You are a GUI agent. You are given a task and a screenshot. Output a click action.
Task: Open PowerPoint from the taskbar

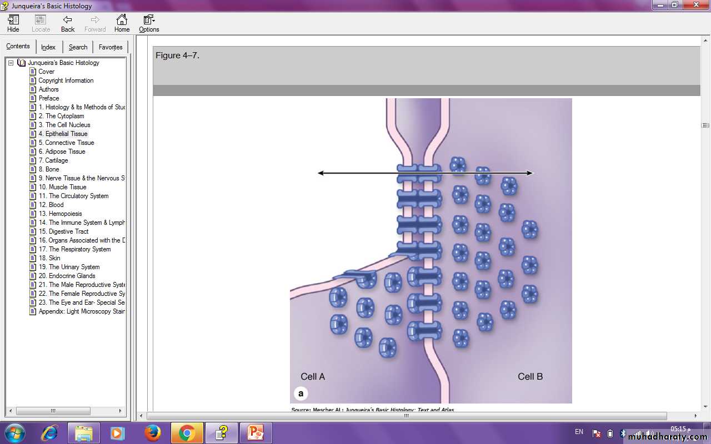tap(256, 432)
